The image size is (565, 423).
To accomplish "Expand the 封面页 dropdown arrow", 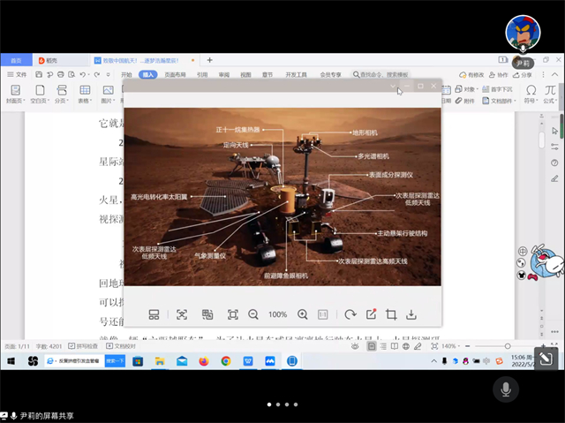I will click(24, 102).
